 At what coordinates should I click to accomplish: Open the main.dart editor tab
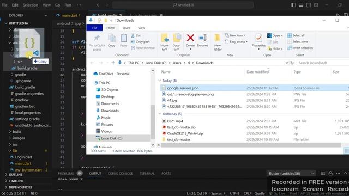[69, 15]
